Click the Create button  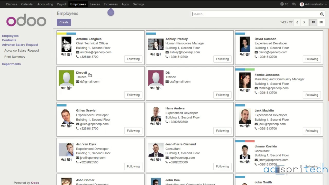64,22
